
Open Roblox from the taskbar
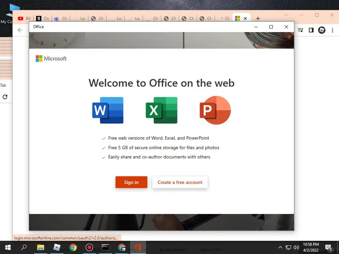pos(57,247)
